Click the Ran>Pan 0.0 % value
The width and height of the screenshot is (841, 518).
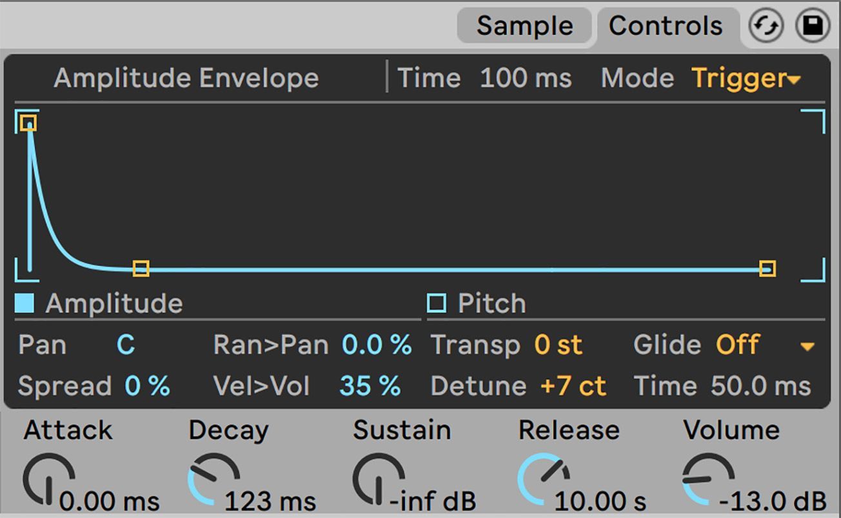tap(377, 345)
